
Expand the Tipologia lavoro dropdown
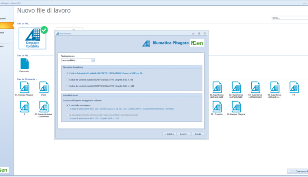coord(93,60)
